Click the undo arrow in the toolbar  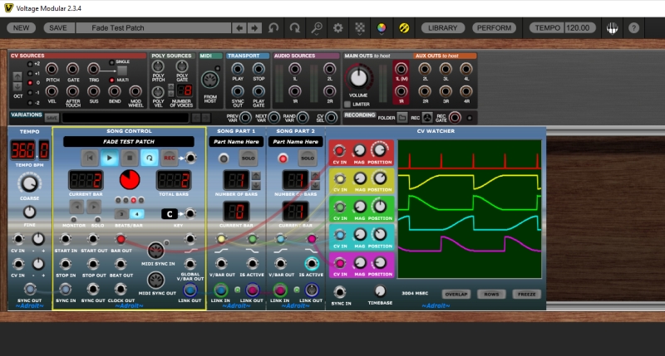(x=273, y=28)
